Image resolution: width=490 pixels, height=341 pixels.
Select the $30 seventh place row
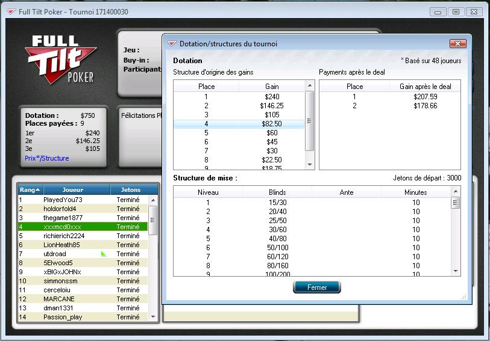(x=239, y=151)
